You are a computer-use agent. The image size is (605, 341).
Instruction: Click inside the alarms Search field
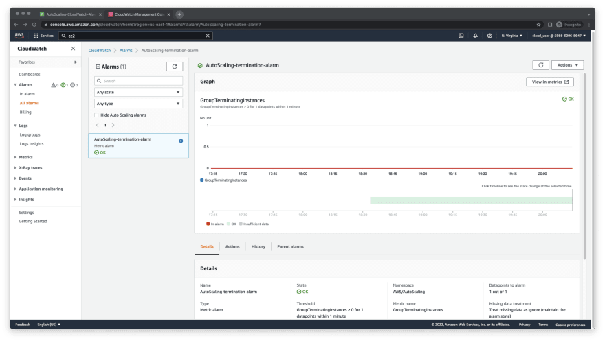tap(138, 81)
